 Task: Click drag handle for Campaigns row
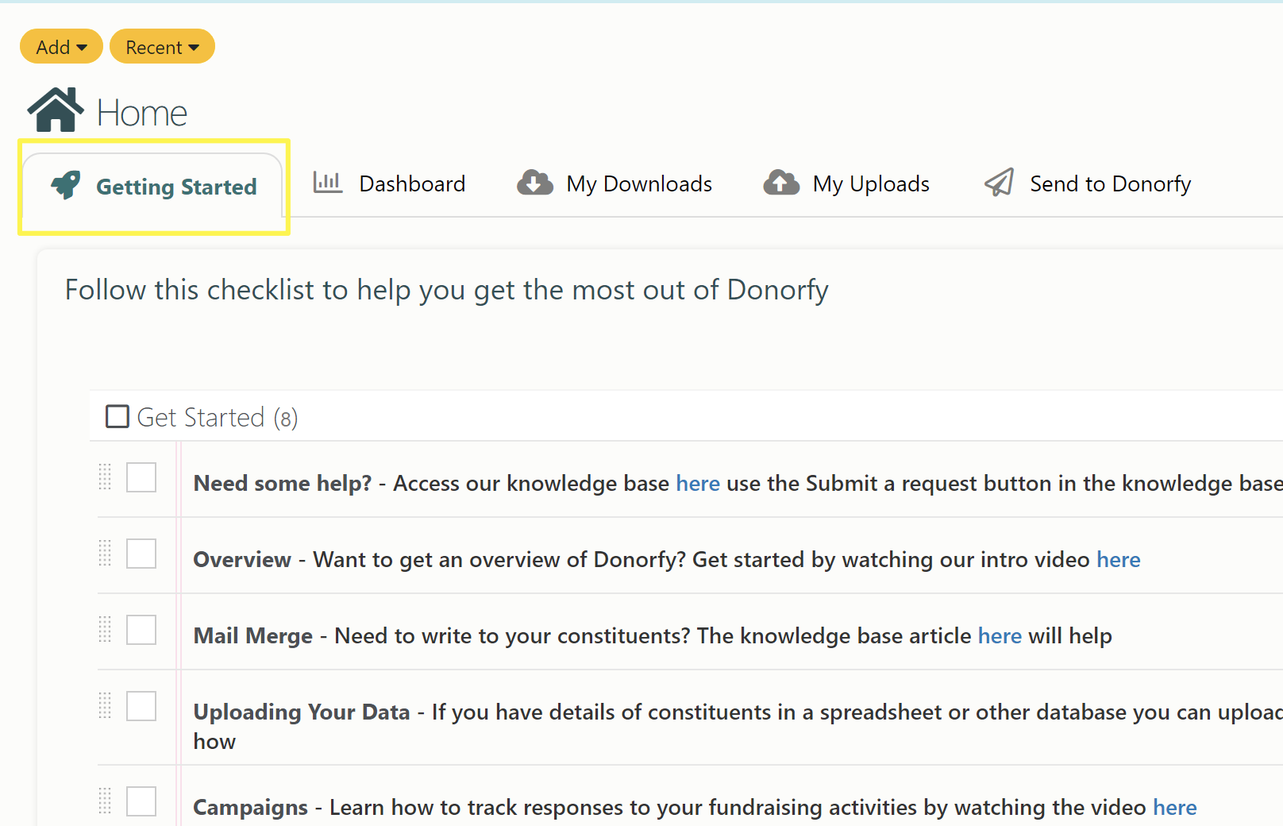[105, 801]
